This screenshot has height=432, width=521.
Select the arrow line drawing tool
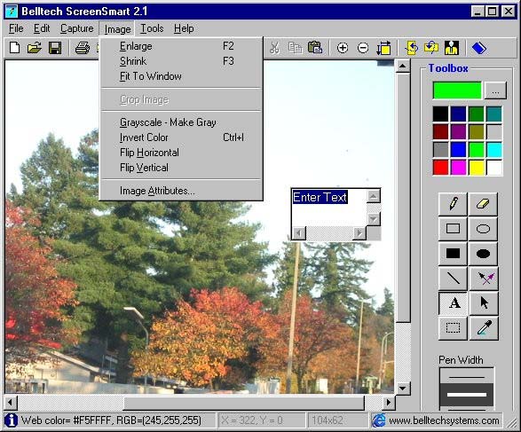coord(484,279)
